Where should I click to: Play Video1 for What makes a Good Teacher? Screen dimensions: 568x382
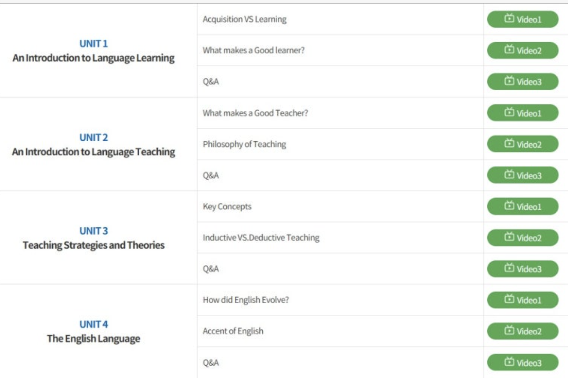click(522, 113)
